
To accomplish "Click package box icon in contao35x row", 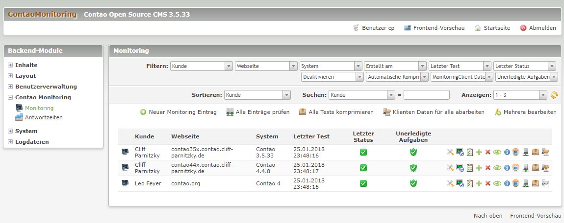I will (x=535, y=152).
